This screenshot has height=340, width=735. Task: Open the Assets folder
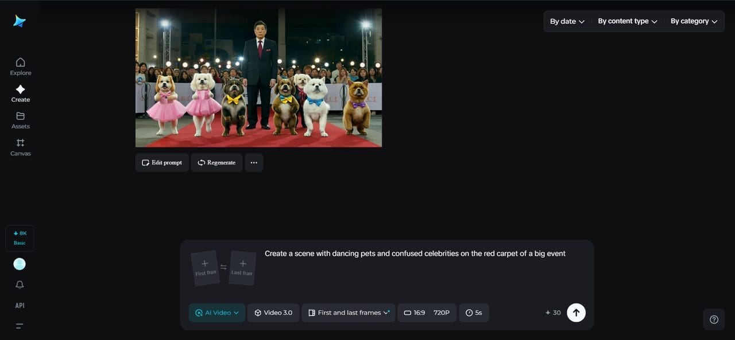coord(20,120)
